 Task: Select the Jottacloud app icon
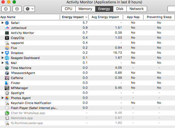pyautogui.click(x=7, y=28)
